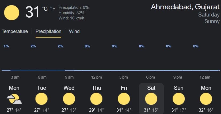The width and height of the screenshot is (221, 114).
Task: Switch units to Fahrenheit (°F)
Action: click(x=53, y=9)
